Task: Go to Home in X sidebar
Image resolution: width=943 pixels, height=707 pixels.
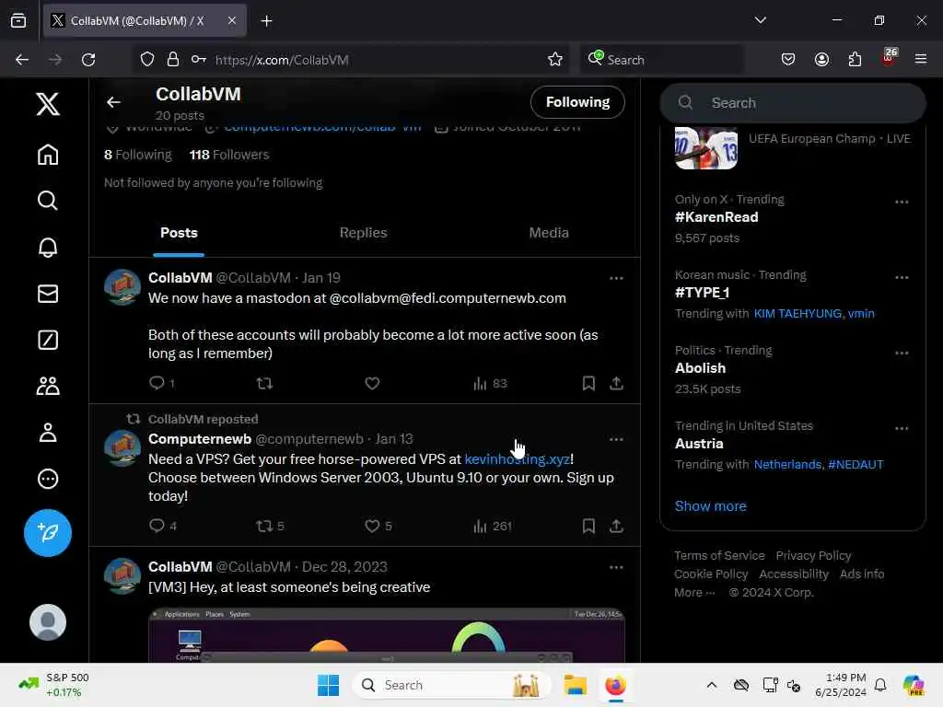Action: pyautogui.click(x=48, y=155)
